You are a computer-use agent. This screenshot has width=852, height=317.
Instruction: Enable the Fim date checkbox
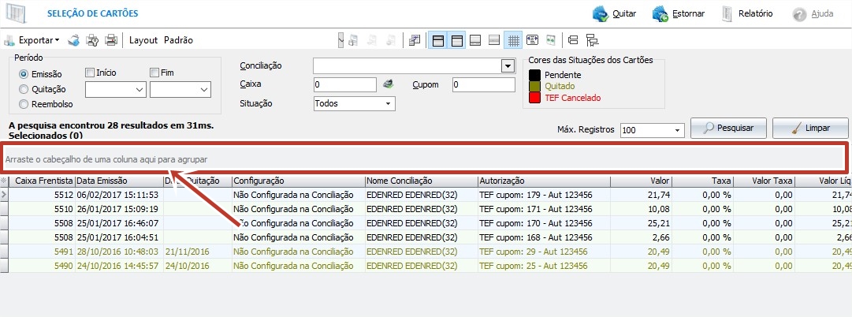point(154,73)
